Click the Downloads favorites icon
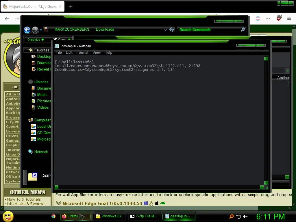296x222 pixels. 34,63
